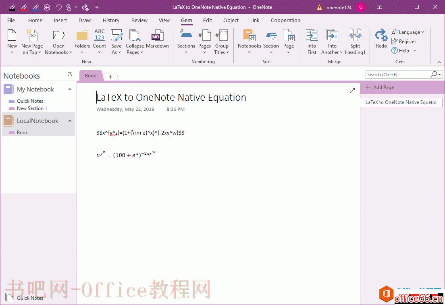Pin the Notebooks pane
Screen dimensions: 445x305
point(70,75)
